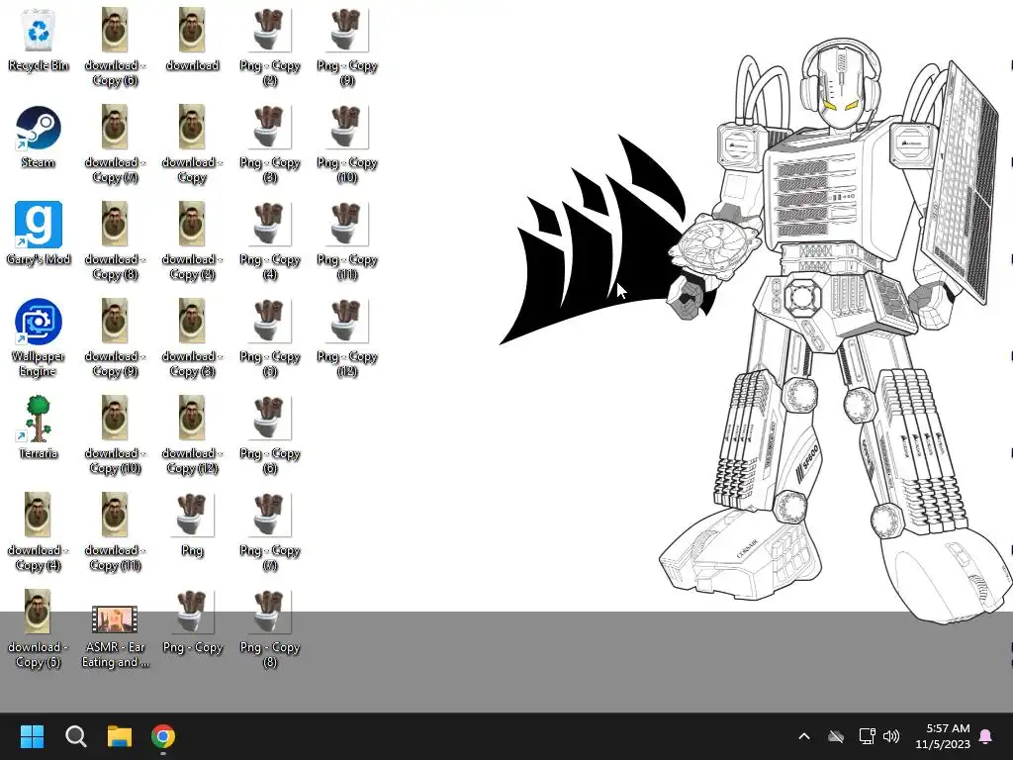Select the Png - Copy (10) file
The height and width of the screenshot is (760, 1013).
347,144
